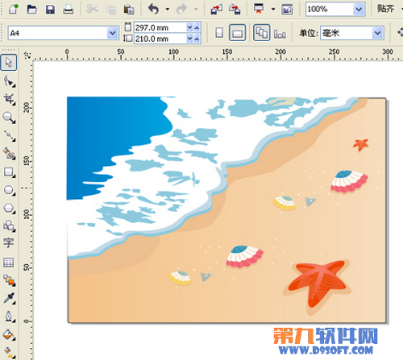403x360 pixels.
Task: Click the Export icon
Action: (235, 9)
